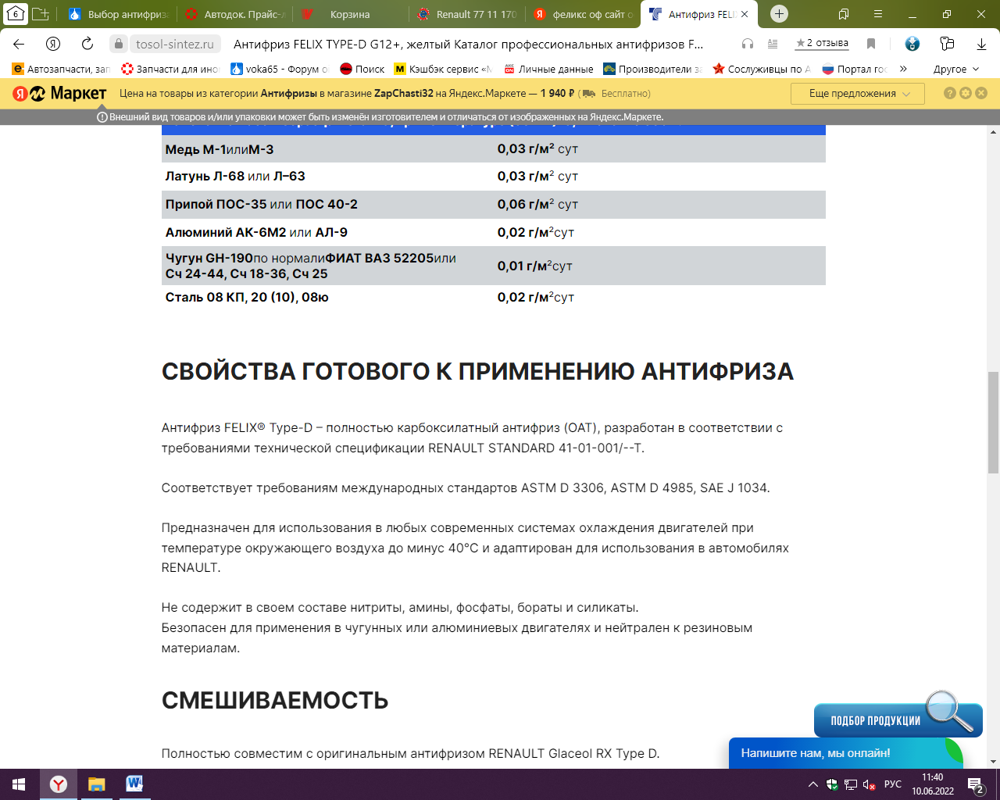Image resolution: width=1000 pixels, height=800 pixels.
Task: Switch to the Выбор антифриза tab
Action: (118, 14)
